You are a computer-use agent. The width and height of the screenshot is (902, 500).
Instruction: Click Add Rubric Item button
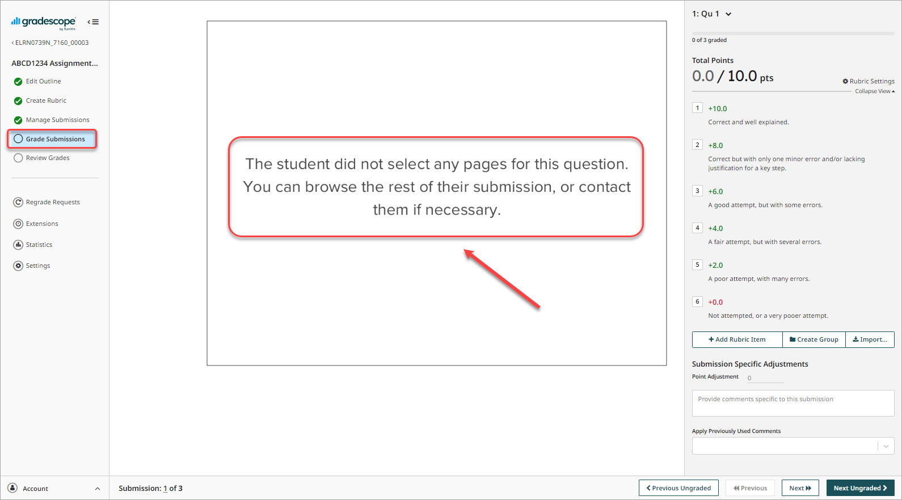tap(737, 339)
